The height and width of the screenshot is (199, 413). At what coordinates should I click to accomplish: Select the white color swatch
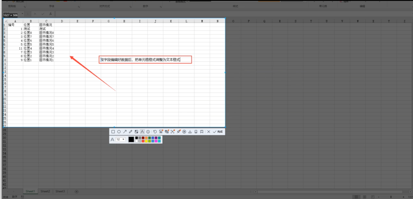click(x=136, y=141)
